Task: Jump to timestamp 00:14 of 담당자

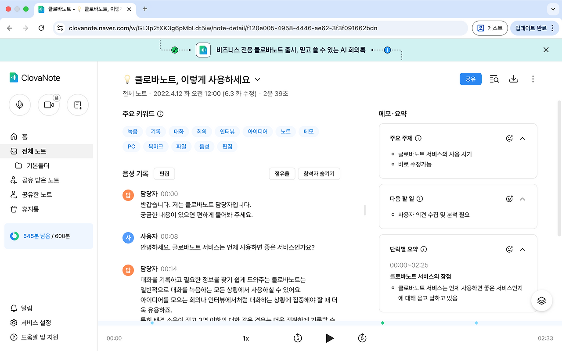Action: click(x=169, y=269)
